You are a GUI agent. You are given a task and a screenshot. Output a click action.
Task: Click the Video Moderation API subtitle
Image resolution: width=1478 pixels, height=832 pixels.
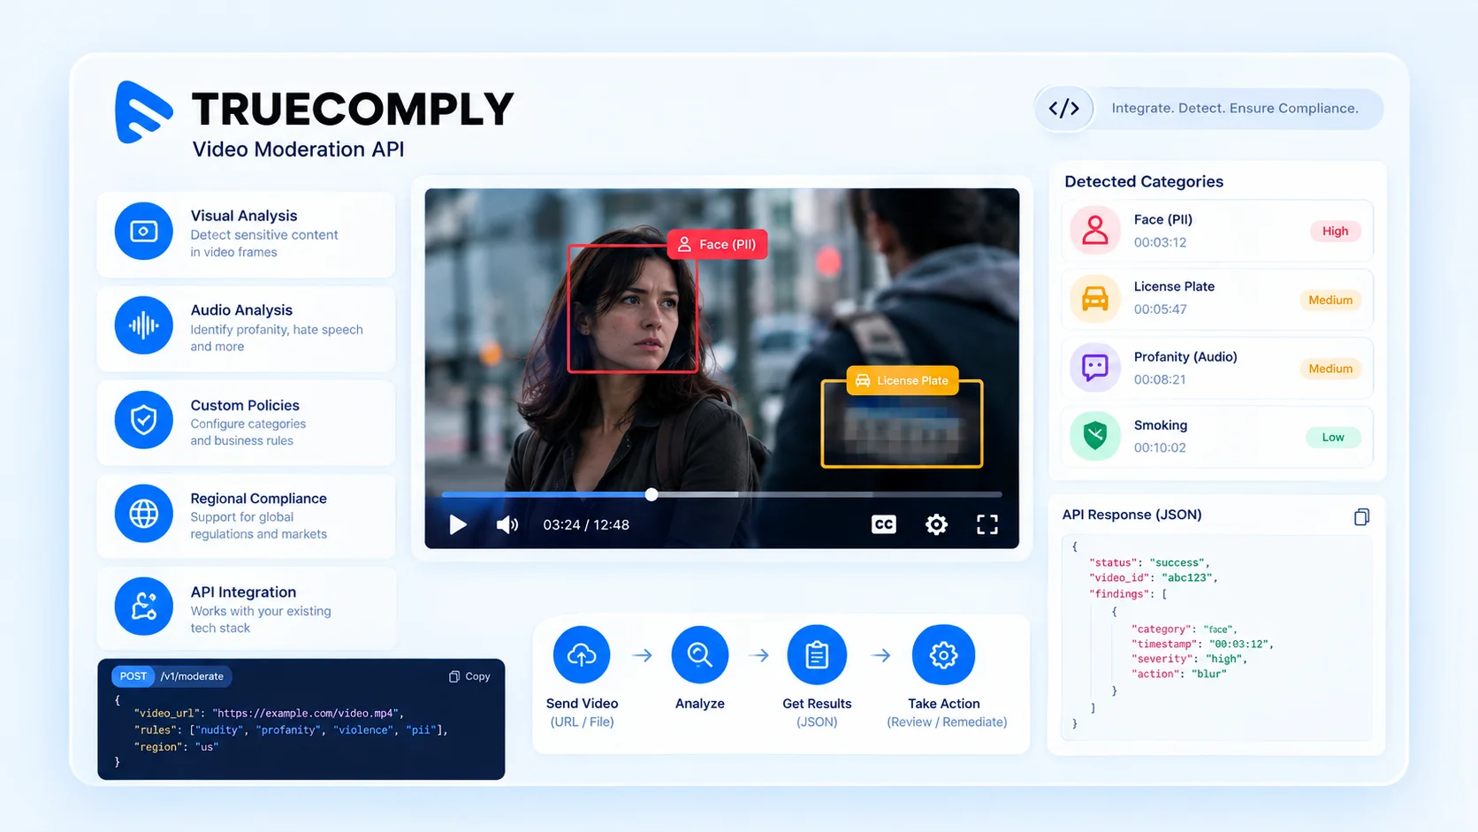[298, 149]
